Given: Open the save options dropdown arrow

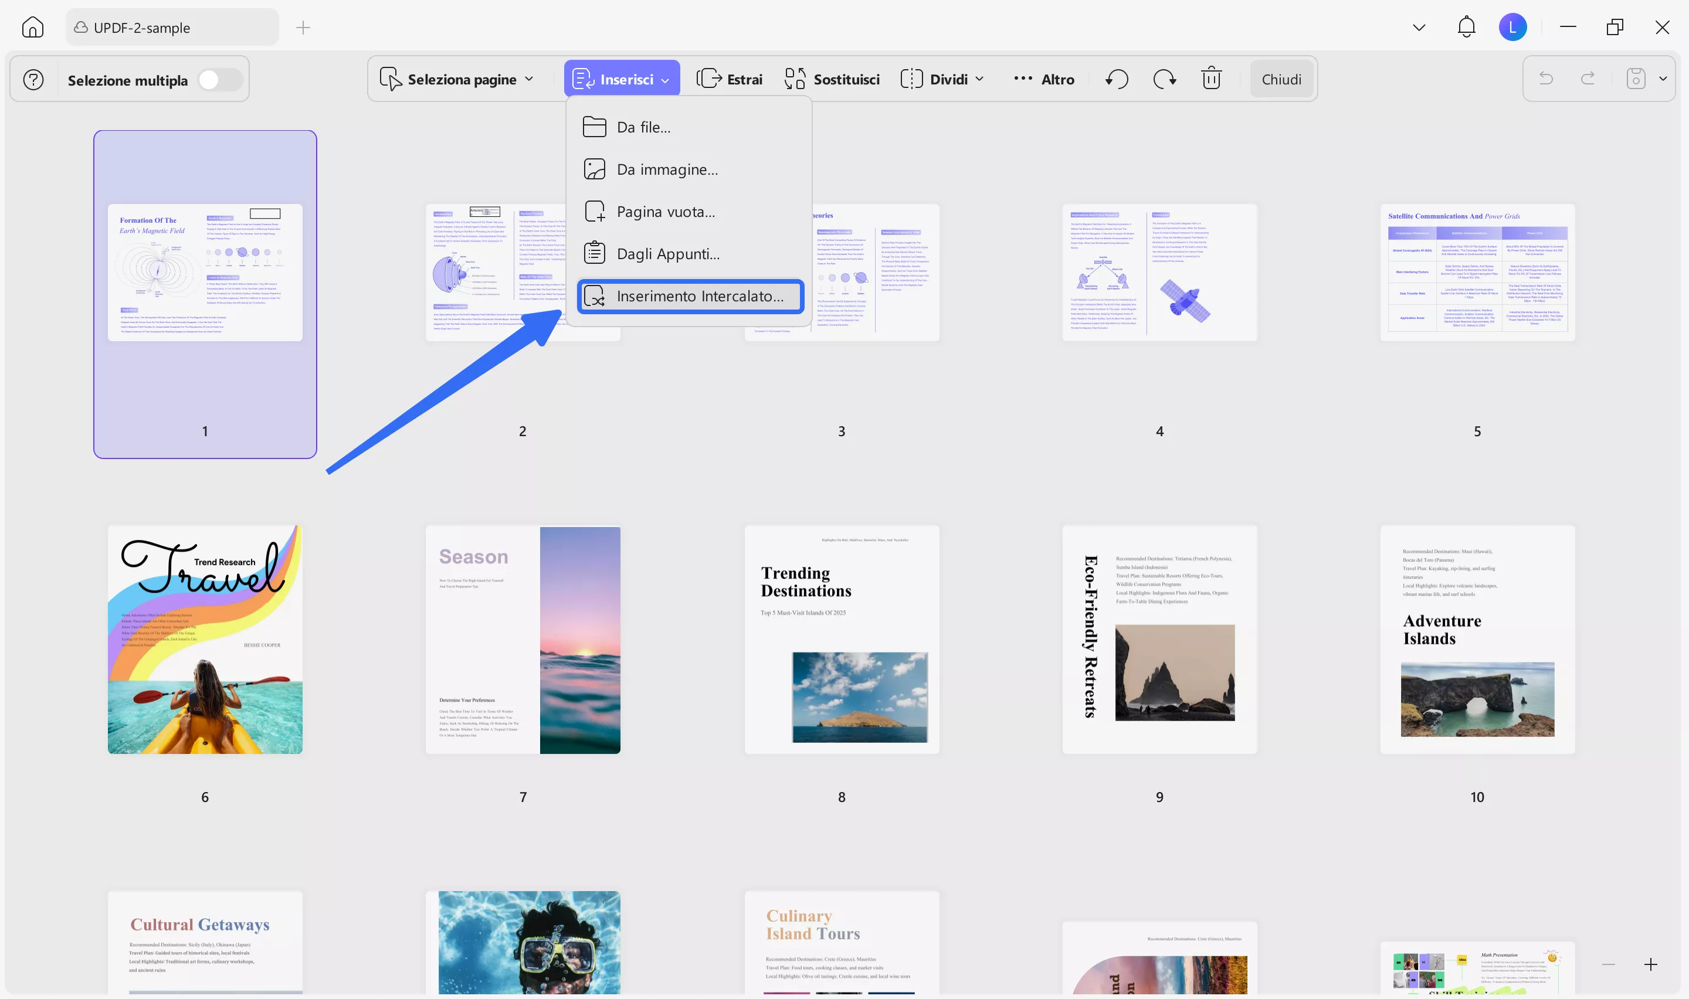Looking at the screenshot, I should pos(1663,79).
